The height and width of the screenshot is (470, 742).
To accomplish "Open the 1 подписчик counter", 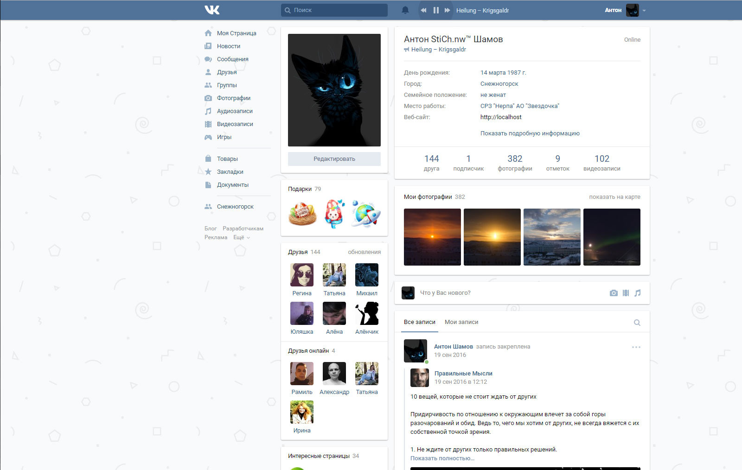I will [x=468, y=163].
